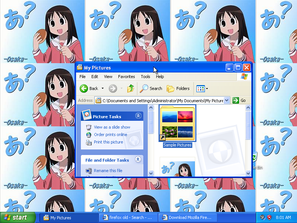Click the Sample Pictures label text

tap(177, 145)
